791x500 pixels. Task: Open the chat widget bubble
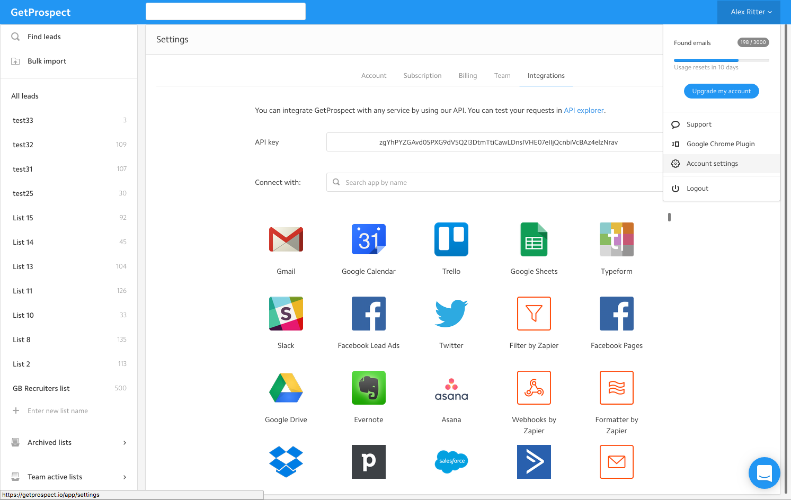pos(765,473)
